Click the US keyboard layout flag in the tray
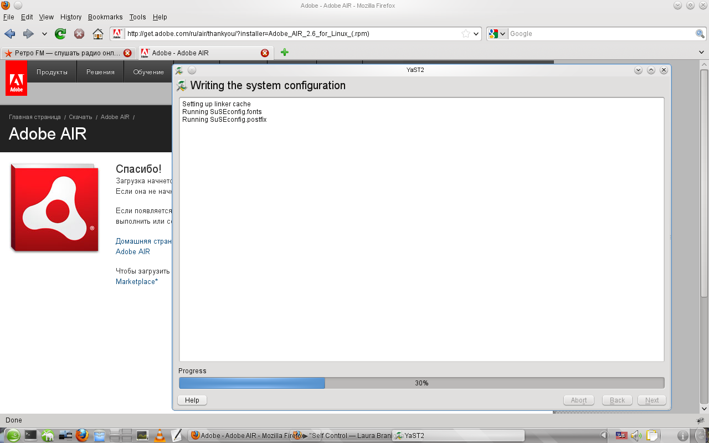Screen dimensions: 709x443 [621, 436]
